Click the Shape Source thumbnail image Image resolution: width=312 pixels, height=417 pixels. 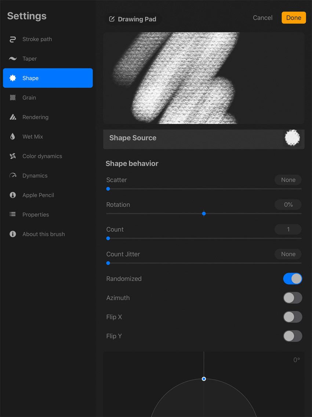pos(292,138)
